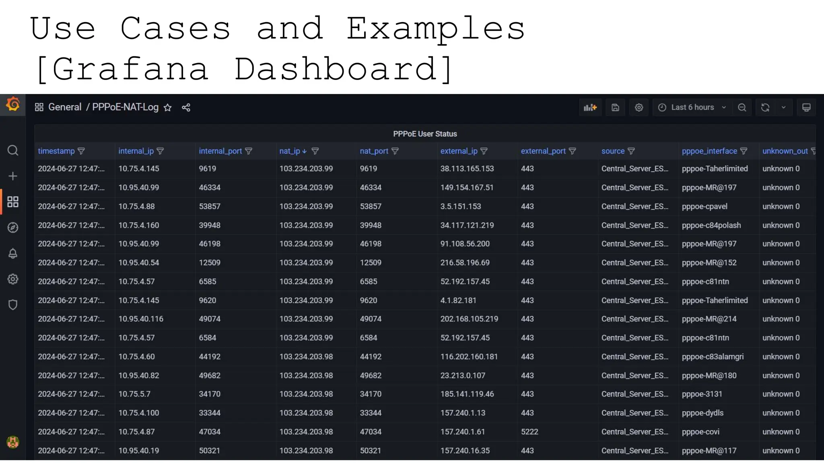Open the search dashboards icon
Image resolution: width=824 pixels, height=463 pixels.
13,150
